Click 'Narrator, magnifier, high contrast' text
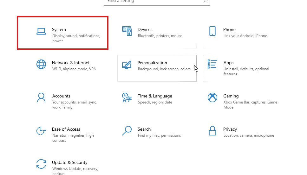 coord(73,138)
